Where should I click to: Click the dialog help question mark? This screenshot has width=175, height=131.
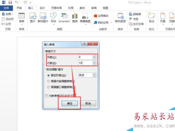click(x=85, y=44)
